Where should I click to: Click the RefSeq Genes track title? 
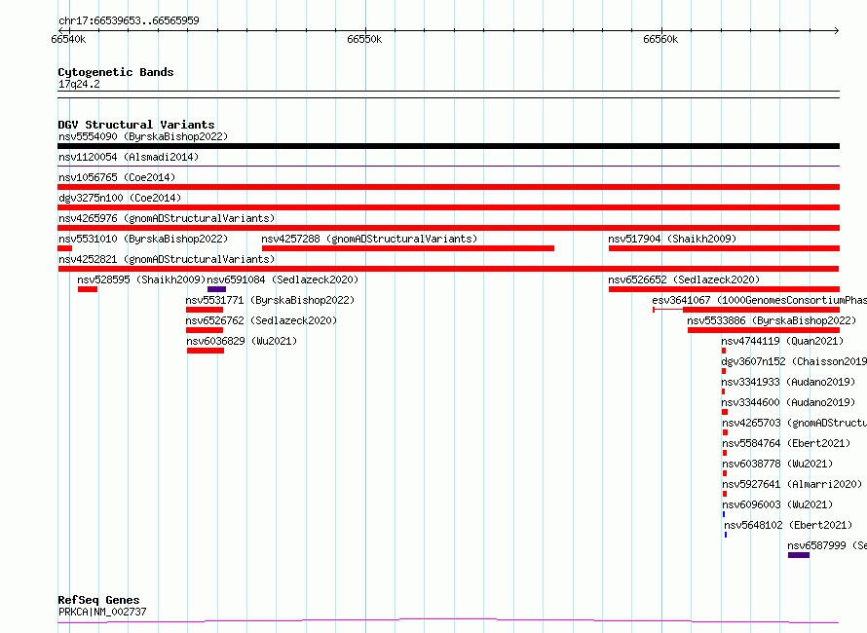coord(99,600)
